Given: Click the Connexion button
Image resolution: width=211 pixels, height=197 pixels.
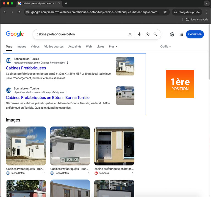Looking at the screenshot, I should coord(195,34).
